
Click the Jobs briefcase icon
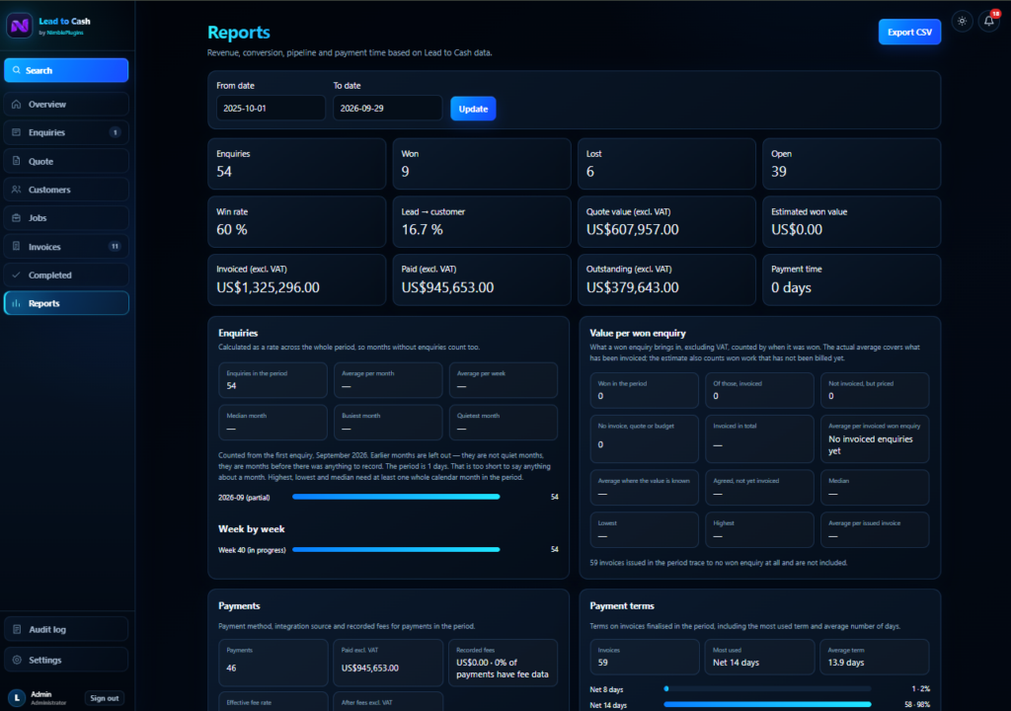pyautogui.click(x=17, y=218)
